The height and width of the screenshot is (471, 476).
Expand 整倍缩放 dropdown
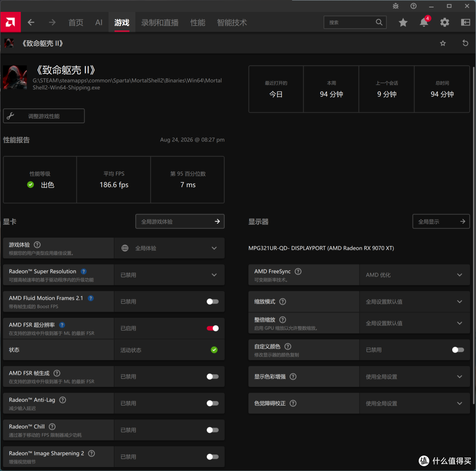coord(415,323)
